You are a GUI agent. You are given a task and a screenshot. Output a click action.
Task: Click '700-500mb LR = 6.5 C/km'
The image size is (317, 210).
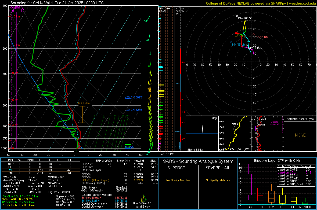click(19, 205)
